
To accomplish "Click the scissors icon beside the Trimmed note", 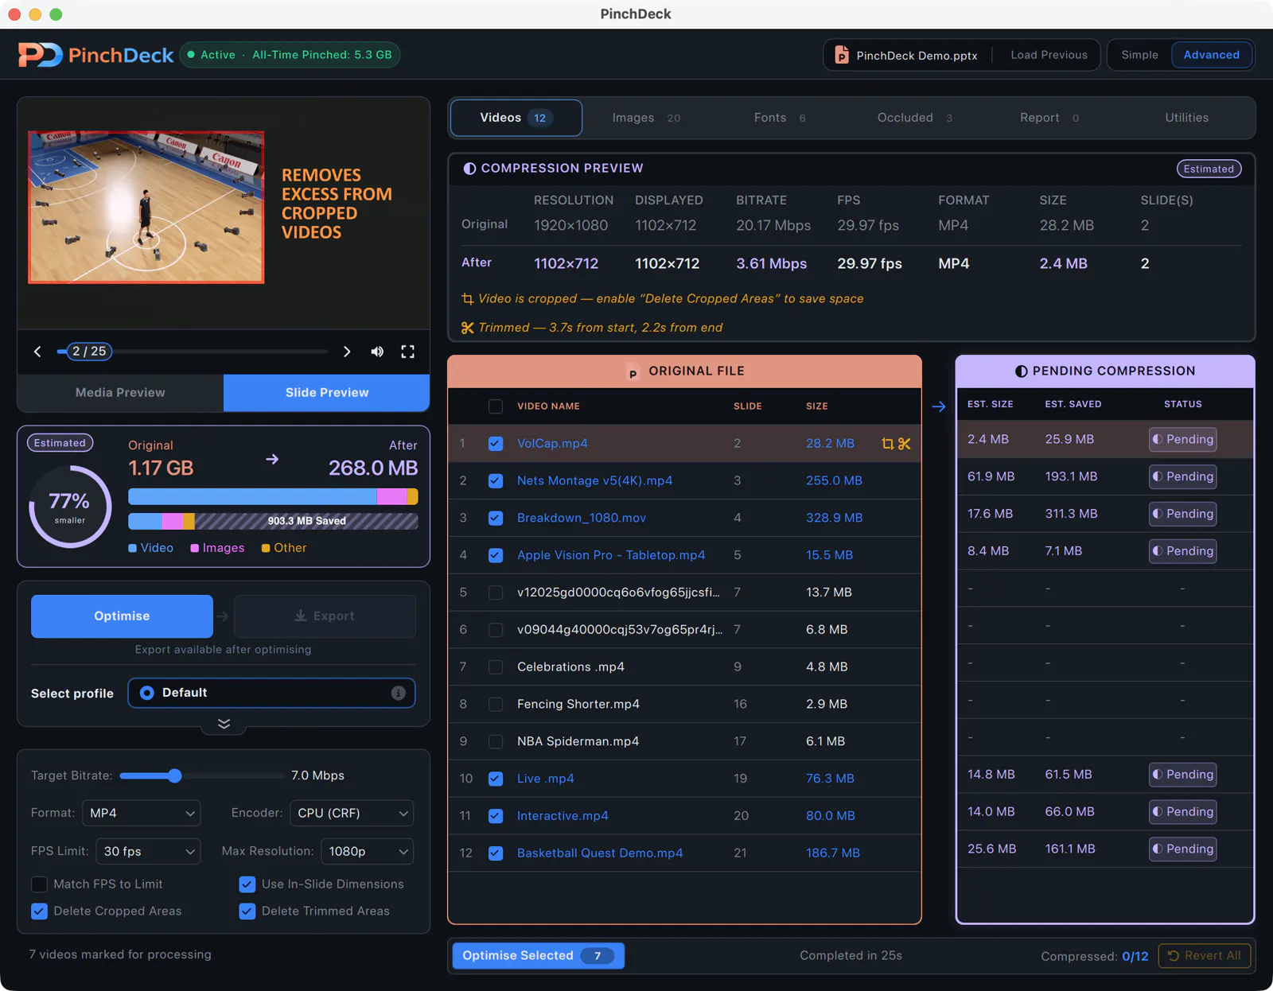I will (x=467, y=328).
